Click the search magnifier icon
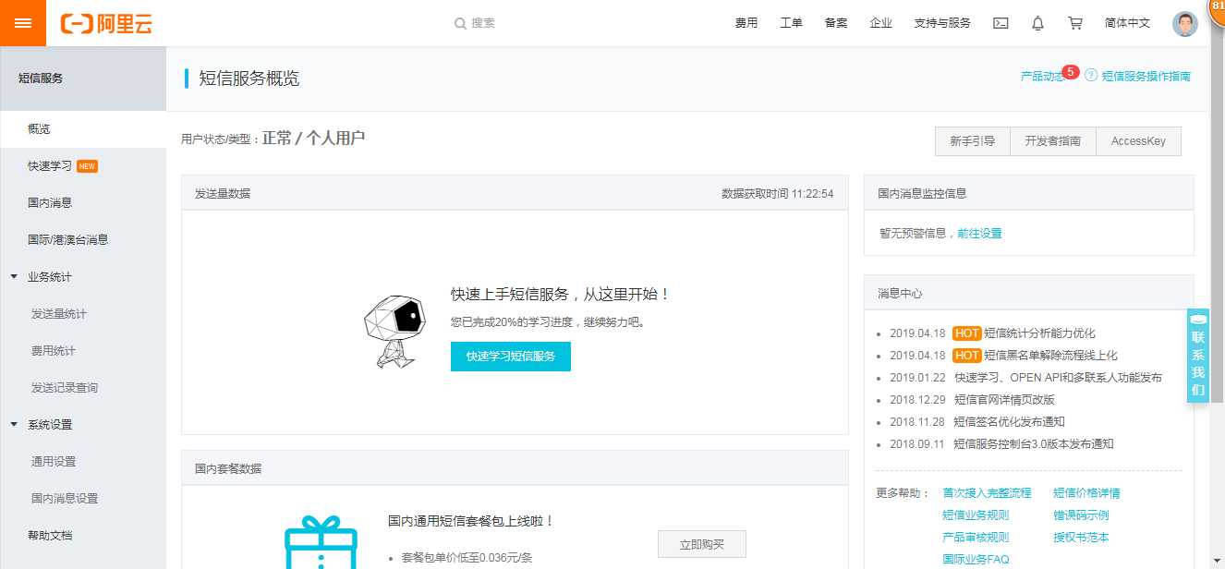Screen dimensions: 1225x569 [x=460, y=23]
